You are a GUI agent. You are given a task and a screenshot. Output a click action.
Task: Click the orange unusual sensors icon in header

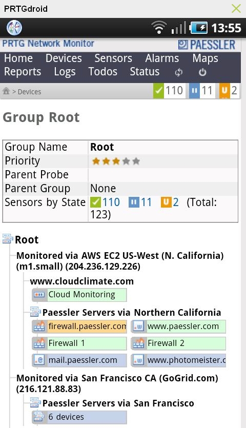click(x=224, y=90)
